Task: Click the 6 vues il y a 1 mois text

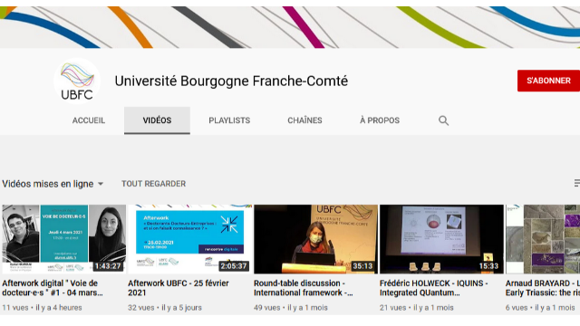Action: pyautogui.click(x=540, y=308)
